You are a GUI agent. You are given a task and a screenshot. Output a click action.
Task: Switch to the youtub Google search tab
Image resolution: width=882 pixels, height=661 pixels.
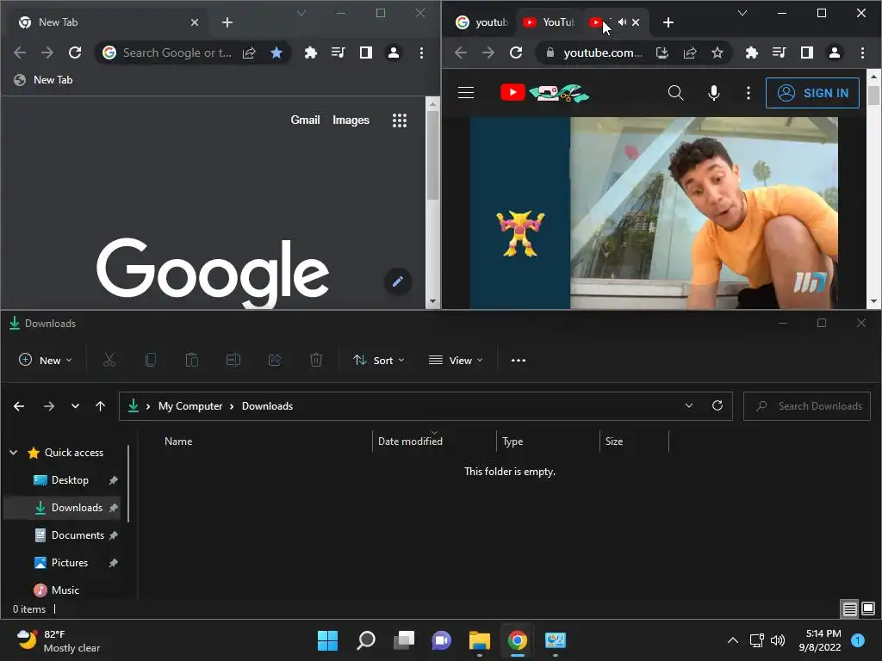pos(482,22)
